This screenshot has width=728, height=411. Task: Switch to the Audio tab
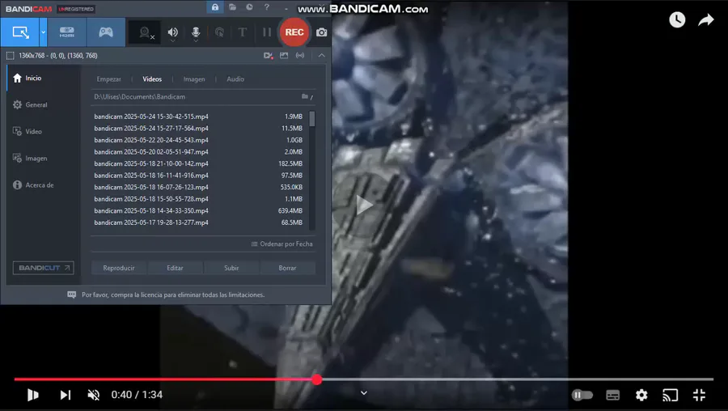point(235,79)
